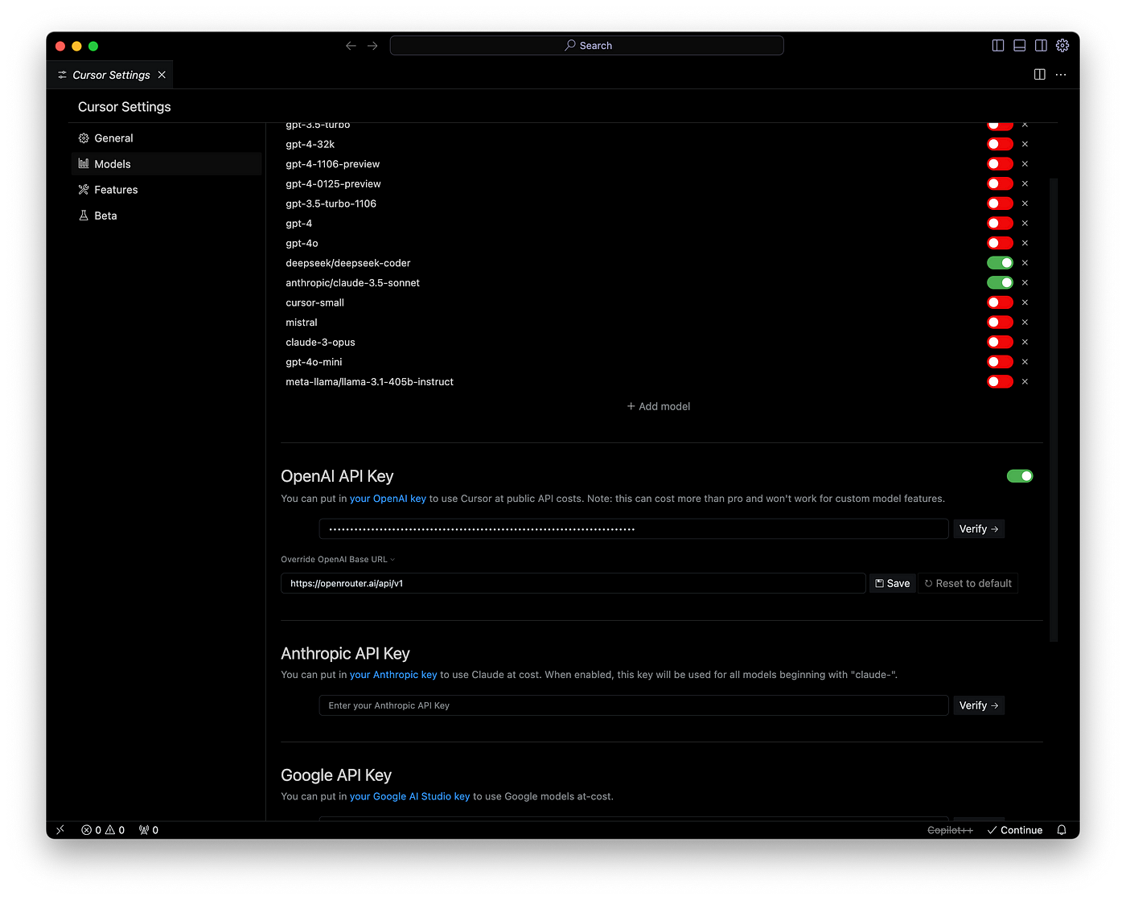Open the Beta settings section

(166, 216)
